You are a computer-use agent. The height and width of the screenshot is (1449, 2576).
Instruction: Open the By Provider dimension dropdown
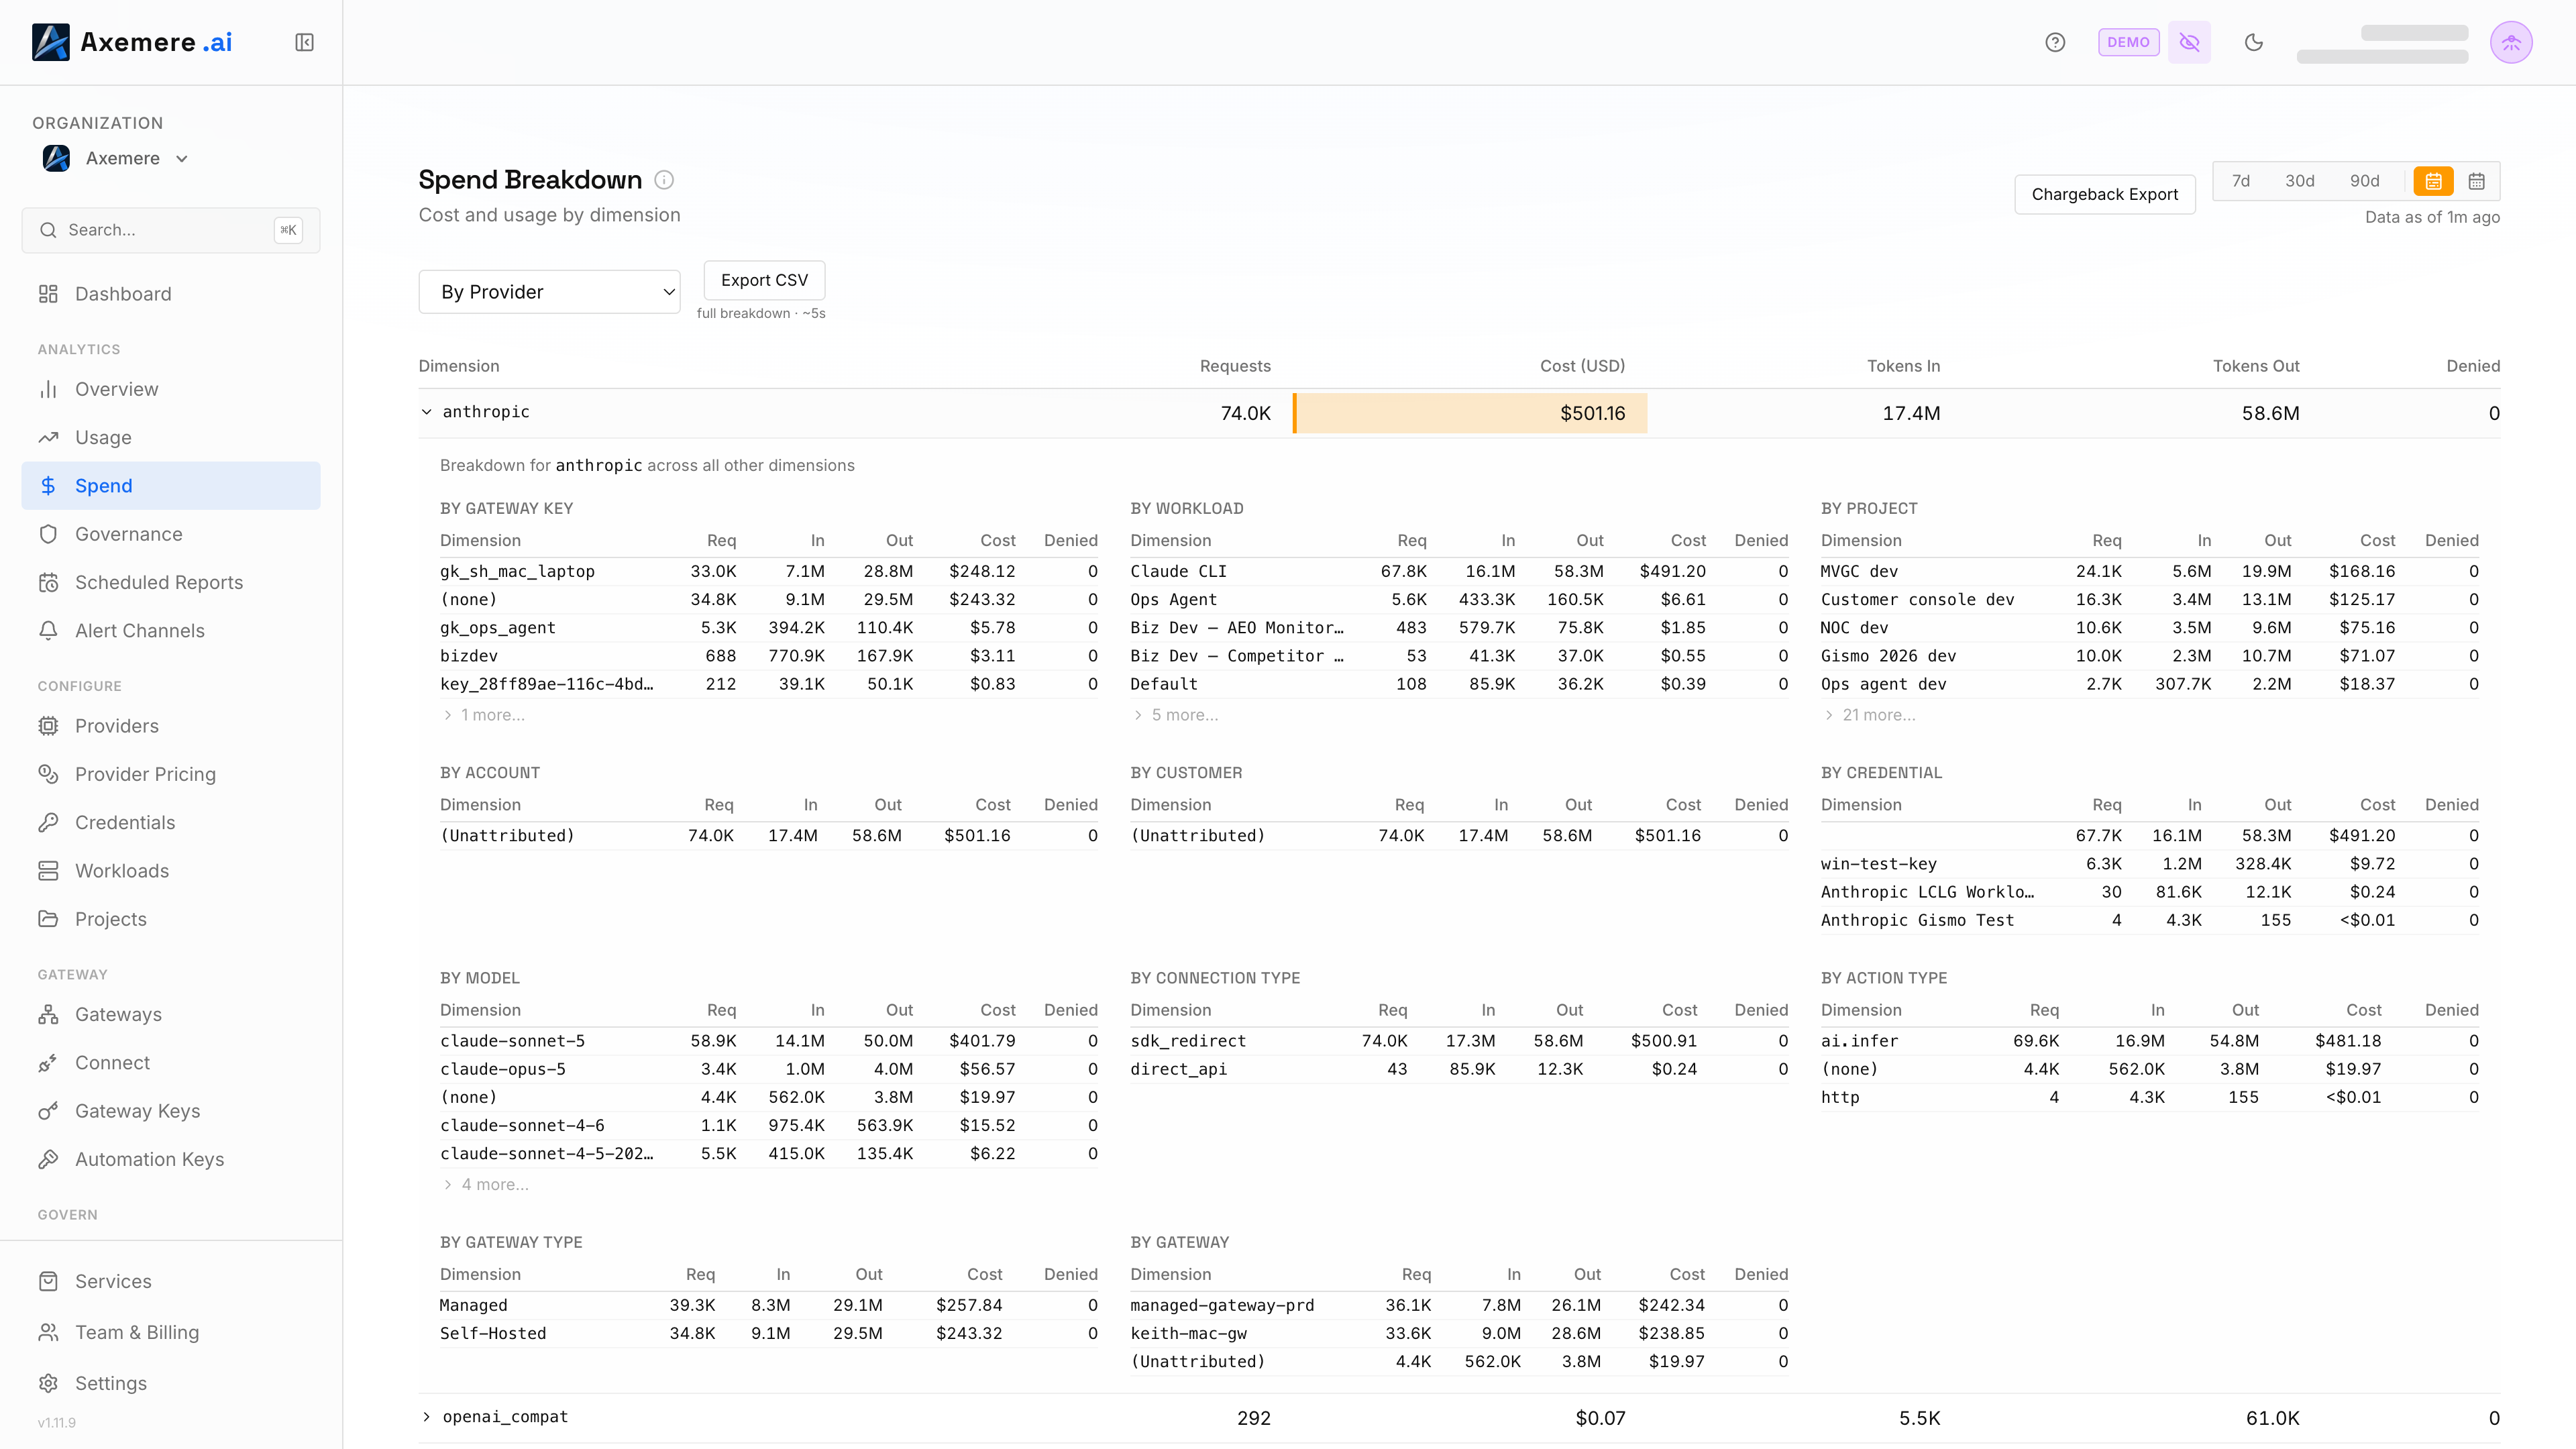(x=549, y=292)
